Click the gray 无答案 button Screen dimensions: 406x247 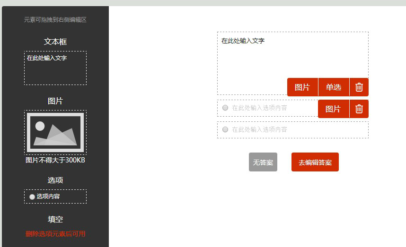[x=263, y=162]
